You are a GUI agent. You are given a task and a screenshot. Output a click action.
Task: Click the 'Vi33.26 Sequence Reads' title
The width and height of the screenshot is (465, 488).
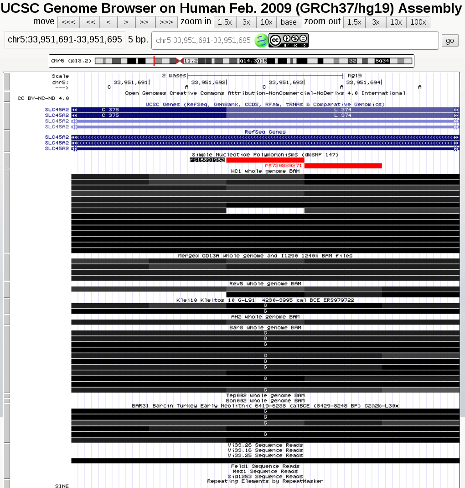click(x=265, y=445)
